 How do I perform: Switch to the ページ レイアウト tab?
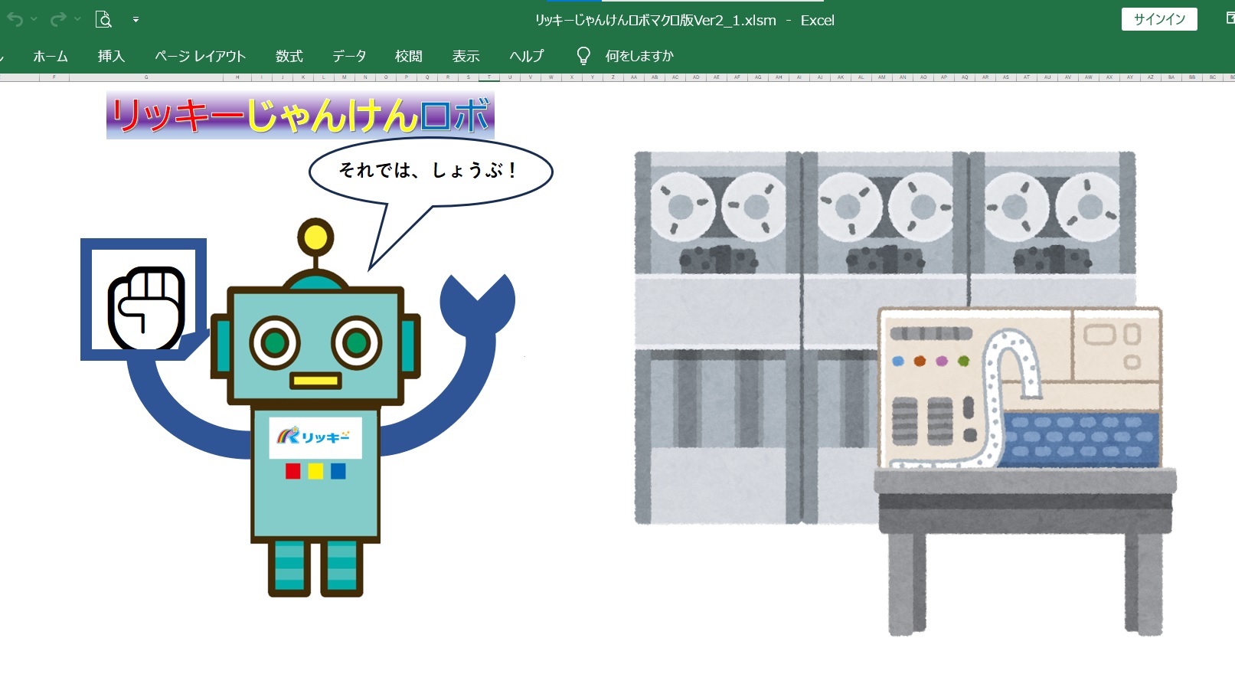[x=200, y=56]
